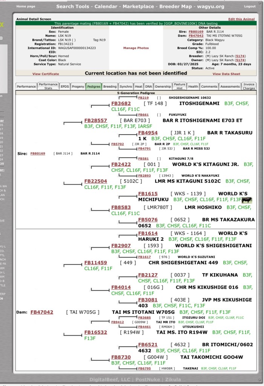Go to the Ownership tab
Screen dimensions: 264x386
pyautogui.click(x=163, y=86)
